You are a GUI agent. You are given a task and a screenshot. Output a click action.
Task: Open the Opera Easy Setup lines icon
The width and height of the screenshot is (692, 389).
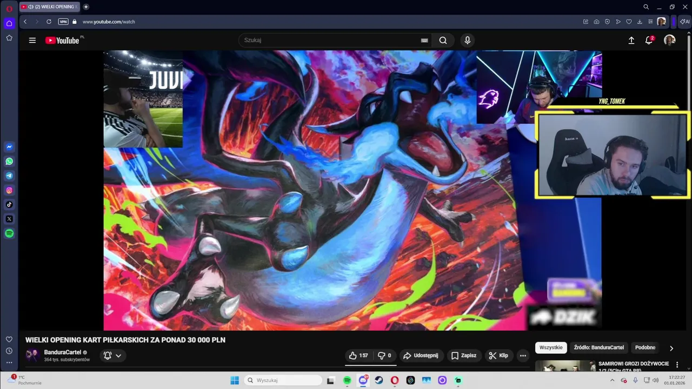tap(650, 22)
